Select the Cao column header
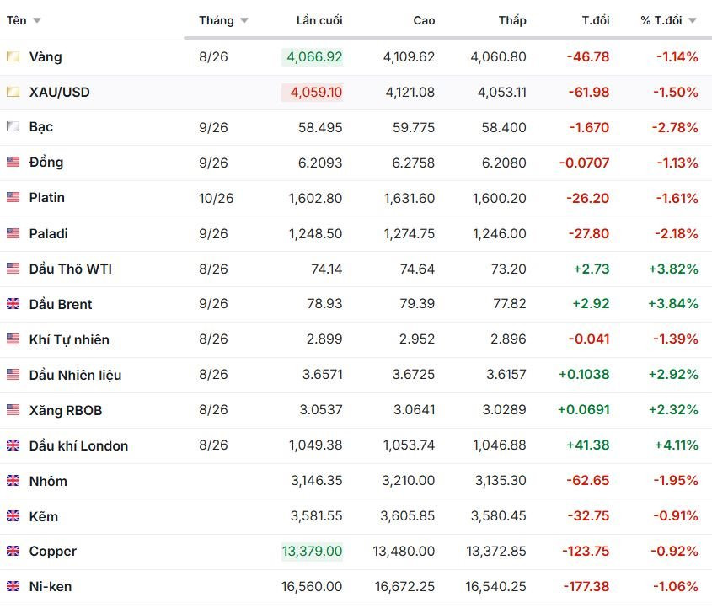 (424, 20)
